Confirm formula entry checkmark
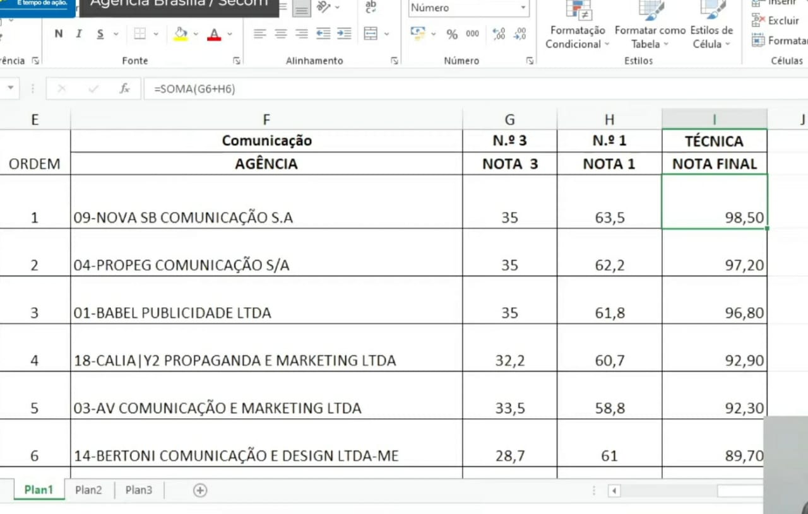The height and width of the screenshot is (514, 808). pyautogui.click(x=93, y=89)
